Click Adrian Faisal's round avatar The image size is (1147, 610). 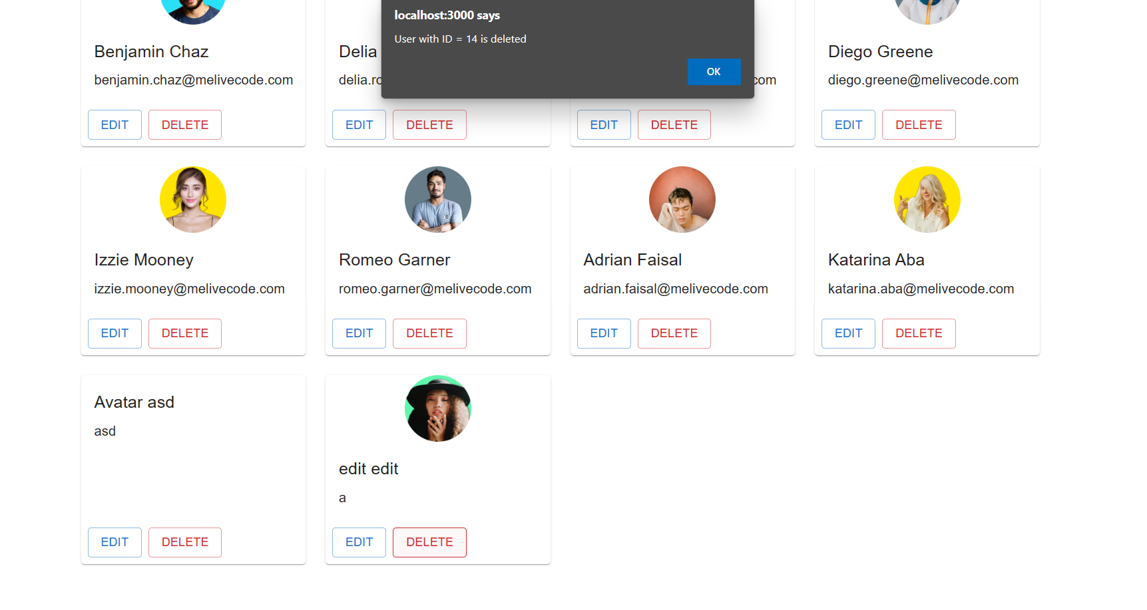coord(682,200)
